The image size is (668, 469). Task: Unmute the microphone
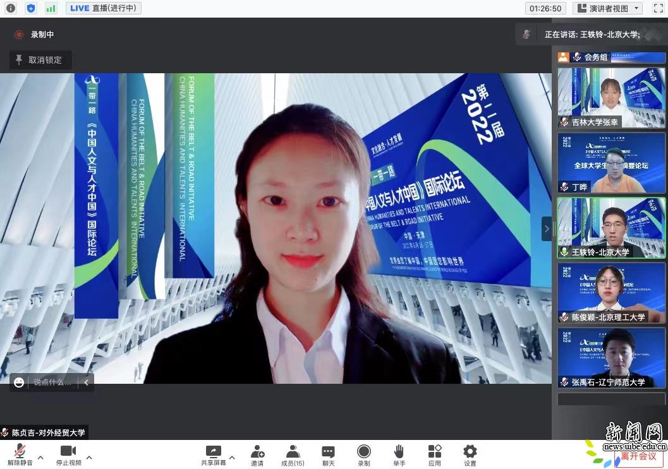point(20,456)
